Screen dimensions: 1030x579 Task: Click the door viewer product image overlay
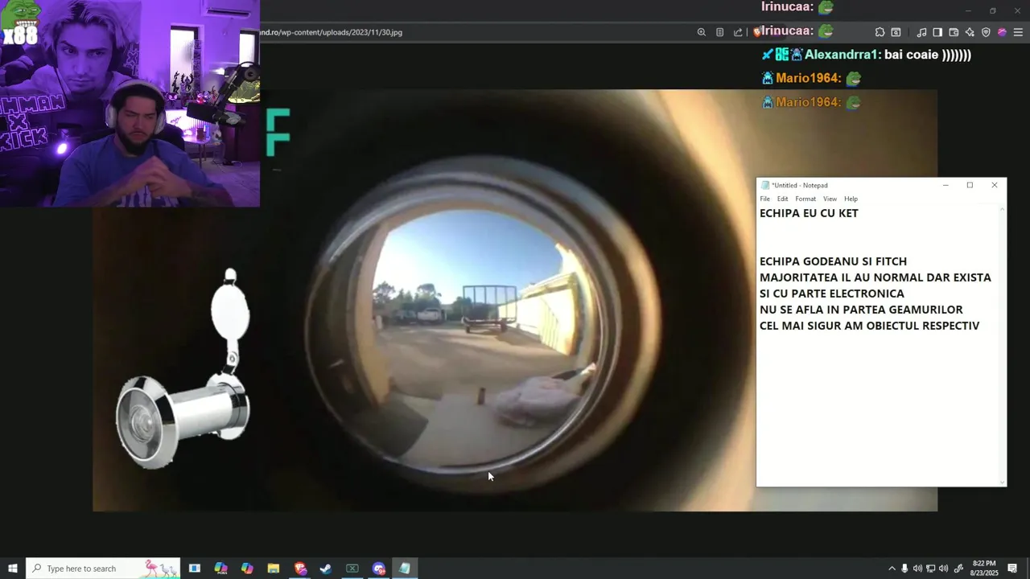[x=183, y=370]
